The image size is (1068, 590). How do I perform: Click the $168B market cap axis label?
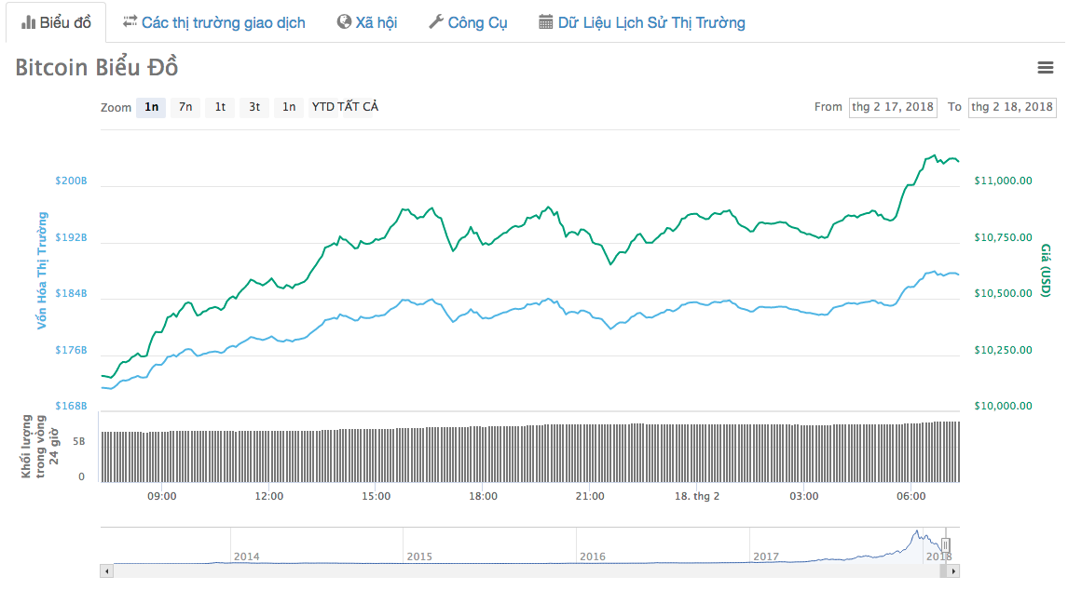coord(72,407)
